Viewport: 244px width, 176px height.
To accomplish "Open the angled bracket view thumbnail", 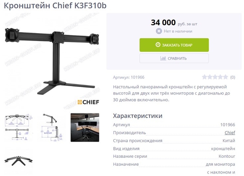I will tap(19, 161).
